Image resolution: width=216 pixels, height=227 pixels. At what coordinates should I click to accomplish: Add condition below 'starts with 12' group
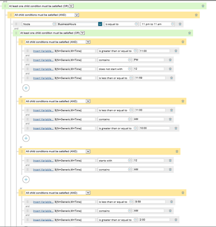pyautogui.click(x=26, y=180)
